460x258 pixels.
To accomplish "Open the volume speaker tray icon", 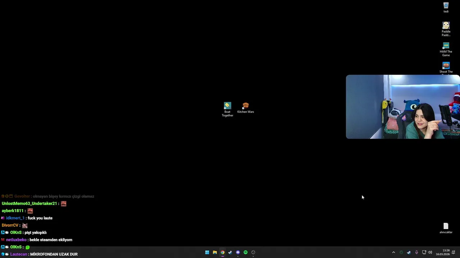I will click(430, 252).
